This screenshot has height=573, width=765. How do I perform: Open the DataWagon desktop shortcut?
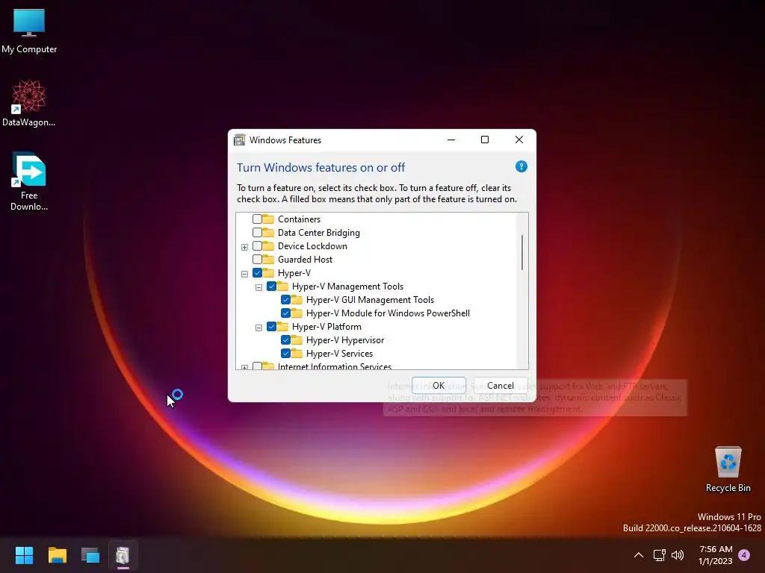(29, 103)
